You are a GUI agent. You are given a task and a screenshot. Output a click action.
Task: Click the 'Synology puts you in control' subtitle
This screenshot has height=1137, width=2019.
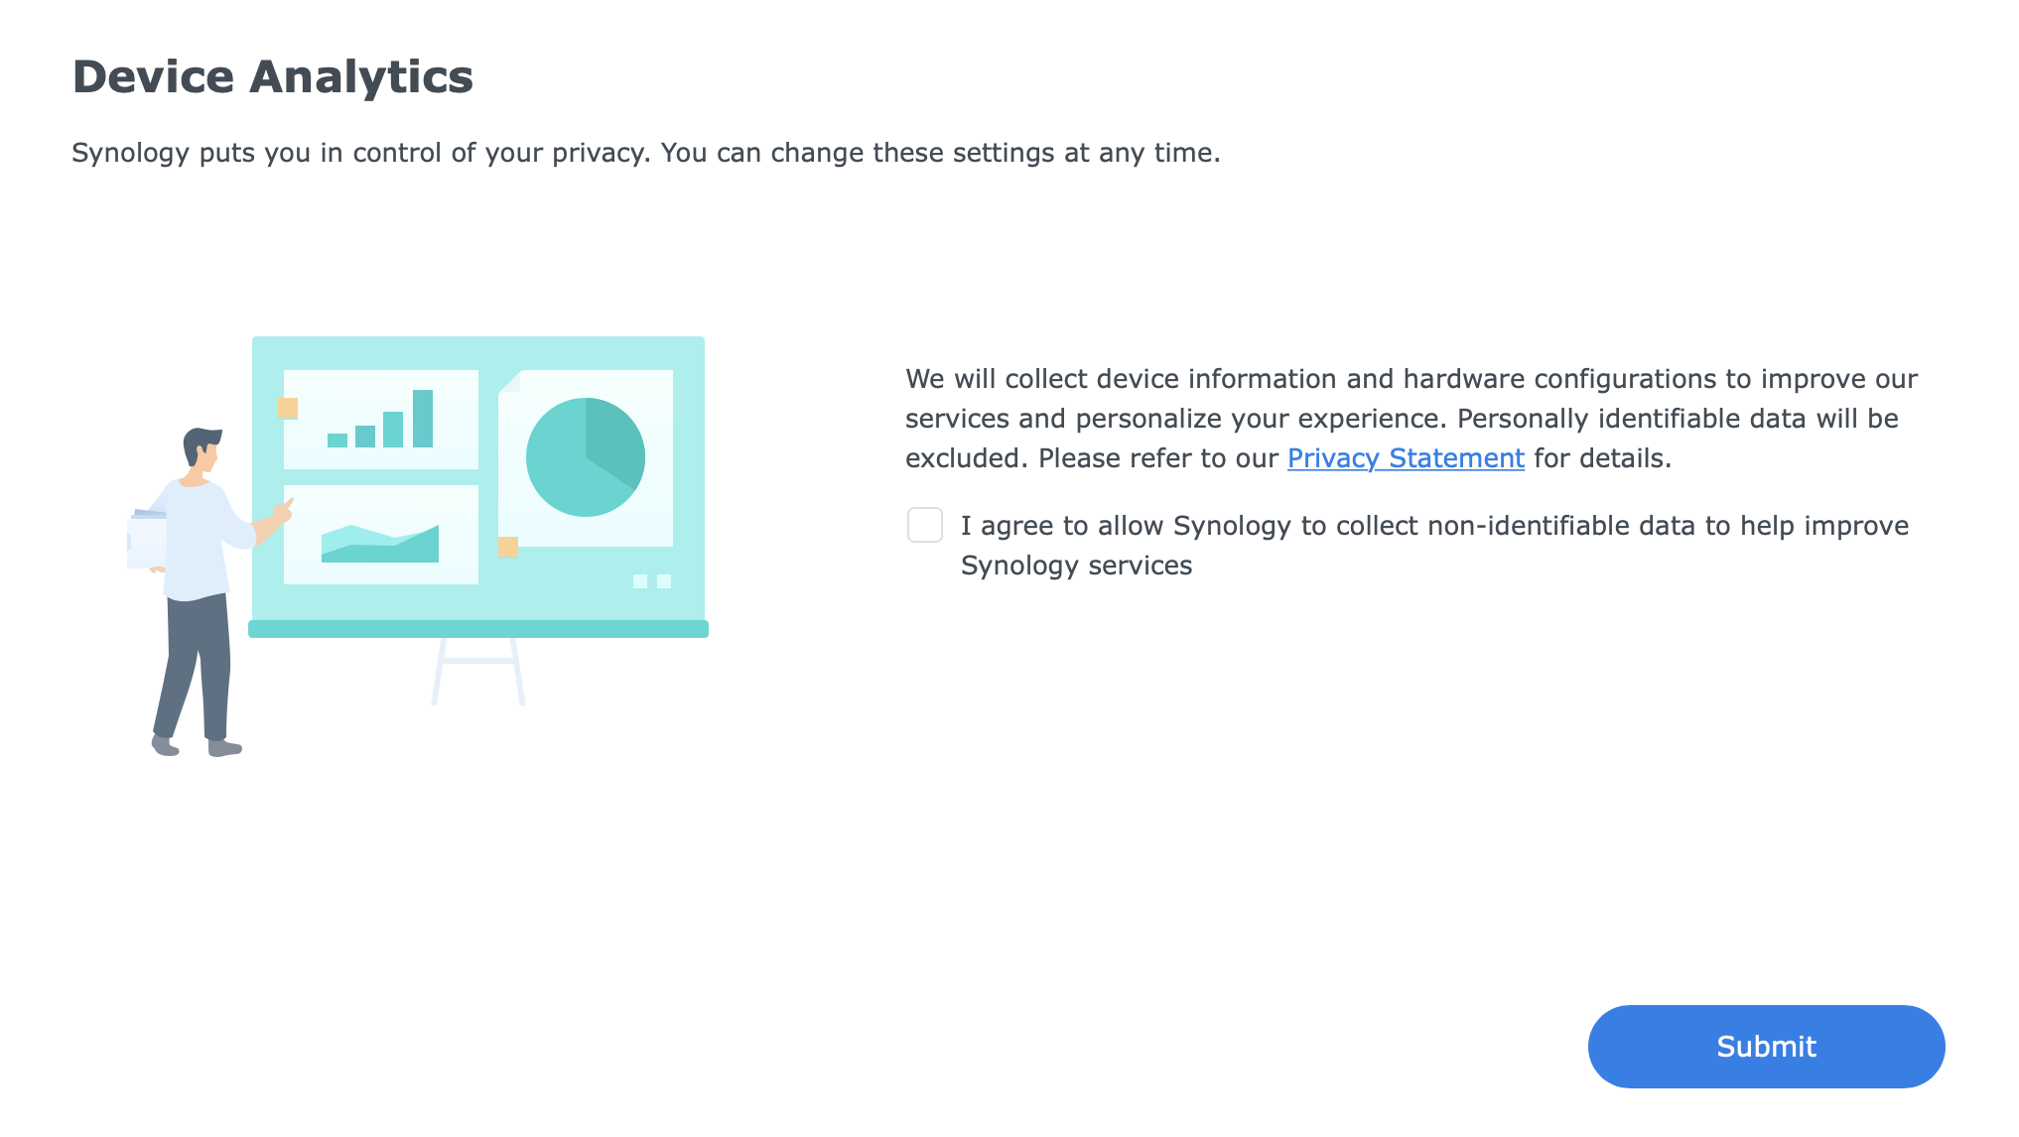646,153
